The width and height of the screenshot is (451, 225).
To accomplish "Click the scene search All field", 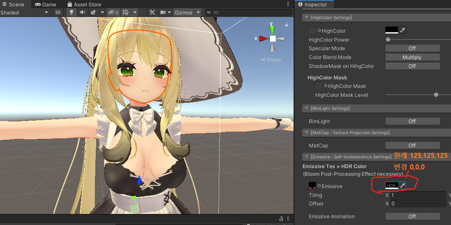I will [248, 12].
